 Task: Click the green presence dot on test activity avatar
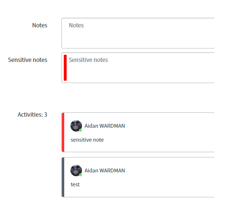point(81,175)
